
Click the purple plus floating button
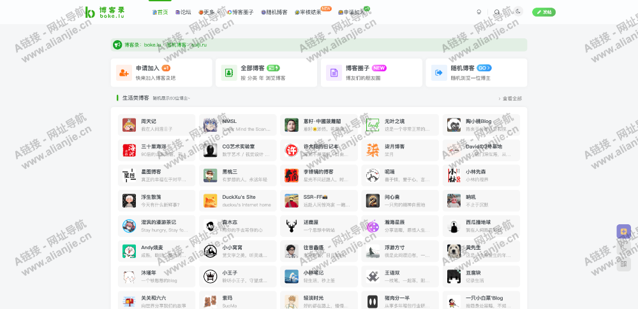pos(623,232)
